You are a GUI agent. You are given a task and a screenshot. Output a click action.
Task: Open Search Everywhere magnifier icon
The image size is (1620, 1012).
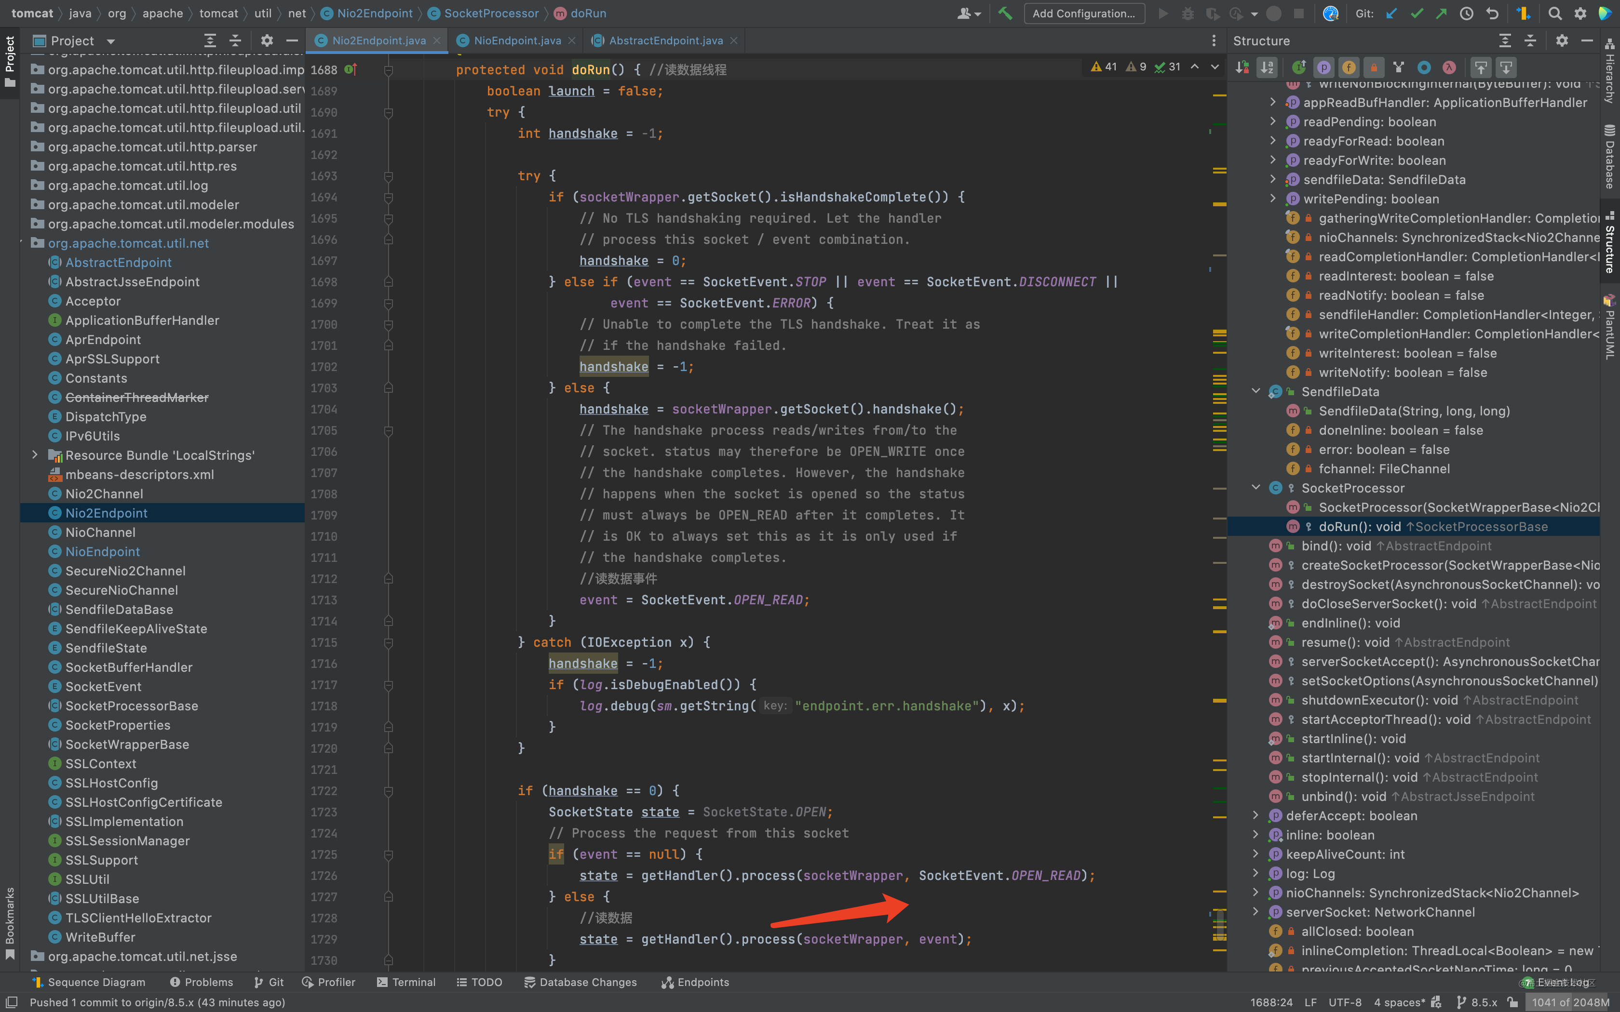[x=1555, y=13]
